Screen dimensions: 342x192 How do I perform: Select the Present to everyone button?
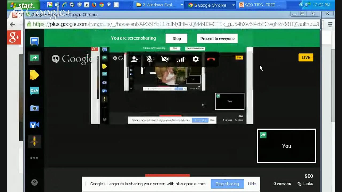click(x=217, y=38)
